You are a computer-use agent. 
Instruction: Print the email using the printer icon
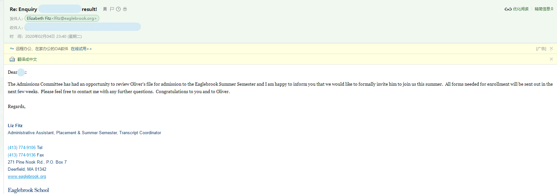(125, 9)
